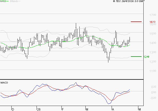The image size is (158, 111).
Task: Click the MACD panel label
Action: pyautogui.click(x=4, y=82)
